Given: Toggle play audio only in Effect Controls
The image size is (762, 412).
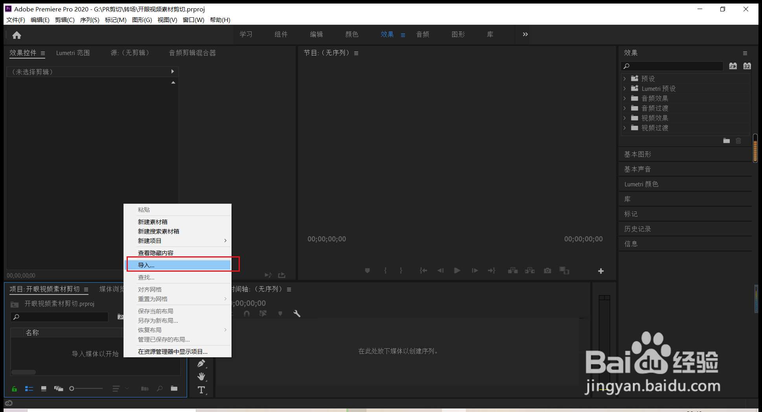Looking at the screenshot, I should click(x=268, y=275).
